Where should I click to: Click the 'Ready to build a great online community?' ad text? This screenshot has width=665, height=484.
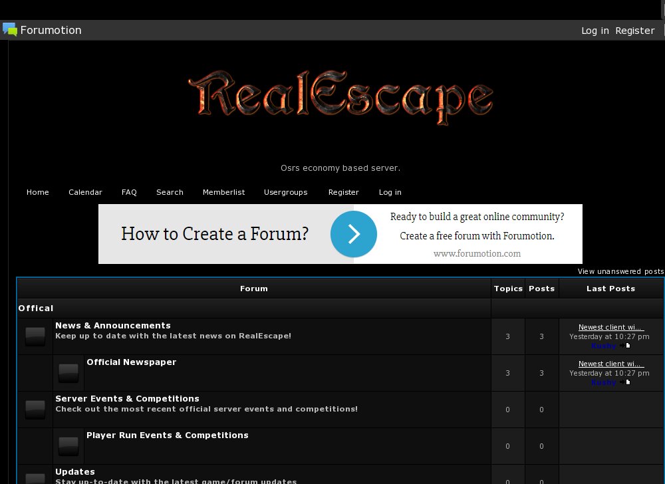click(x=477, y=217)
